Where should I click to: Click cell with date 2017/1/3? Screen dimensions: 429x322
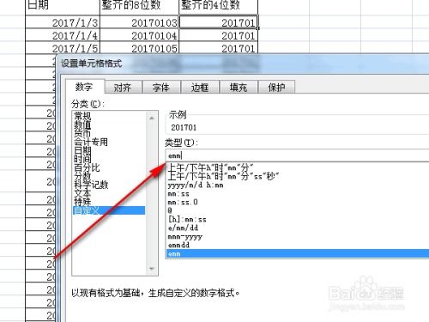click(x=63, y=22)
